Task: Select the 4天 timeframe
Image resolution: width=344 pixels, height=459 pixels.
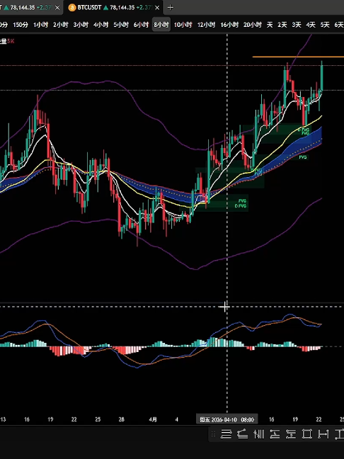Action: point(311,25)
